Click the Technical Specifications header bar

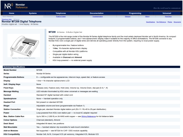click(91, 67)
